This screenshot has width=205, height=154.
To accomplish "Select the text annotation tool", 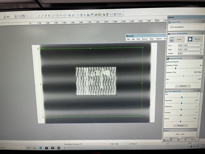I will tap(81, 15).
